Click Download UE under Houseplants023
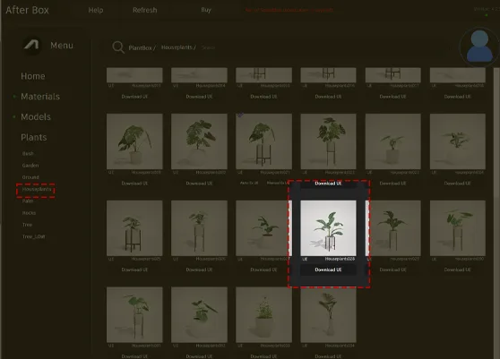Viewport: 500px width, 359px height. (x=393, y=184)
